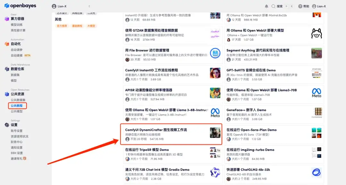Click the 设置 gear icon
The width and height of the screenshot is (346, 185).
point(7,125)
